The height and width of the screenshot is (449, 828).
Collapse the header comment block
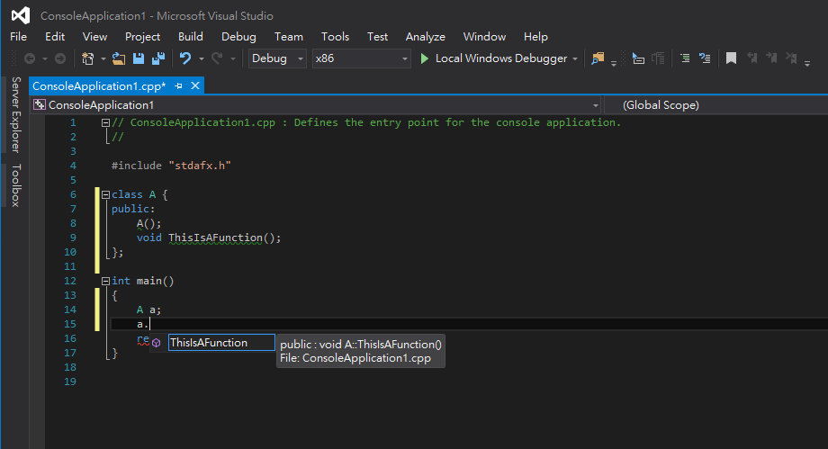[105, 122]
